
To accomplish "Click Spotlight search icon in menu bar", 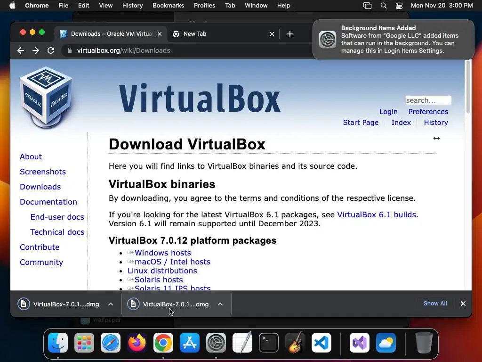I will click(383, 6).
